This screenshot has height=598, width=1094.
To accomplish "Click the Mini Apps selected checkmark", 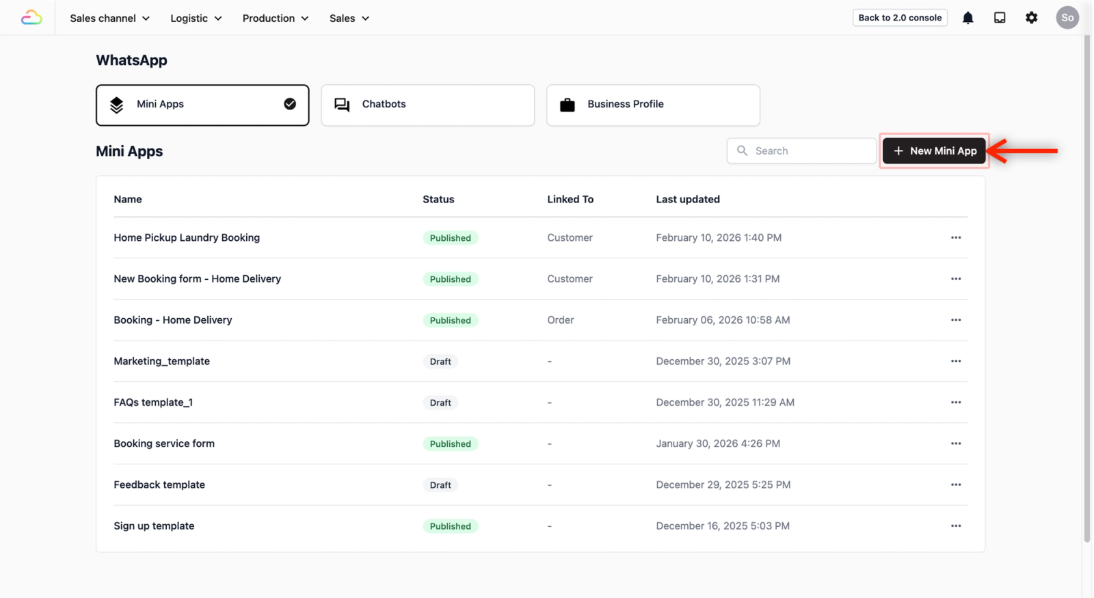I will [x=290, y=104].
